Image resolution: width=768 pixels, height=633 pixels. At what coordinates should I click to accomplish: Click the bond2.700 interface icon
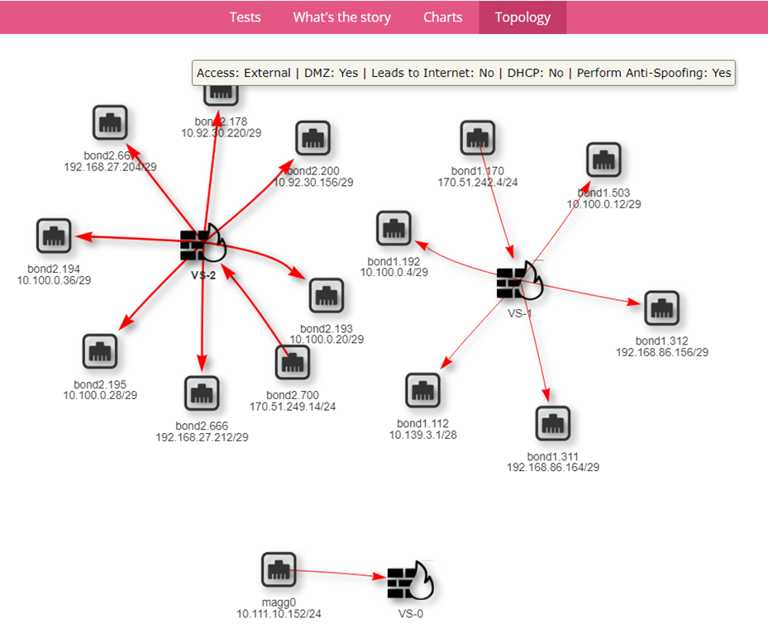[293, 362]
